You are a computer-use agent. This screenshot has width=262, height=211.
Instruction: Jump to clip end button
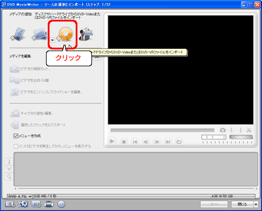coord(168,142)
